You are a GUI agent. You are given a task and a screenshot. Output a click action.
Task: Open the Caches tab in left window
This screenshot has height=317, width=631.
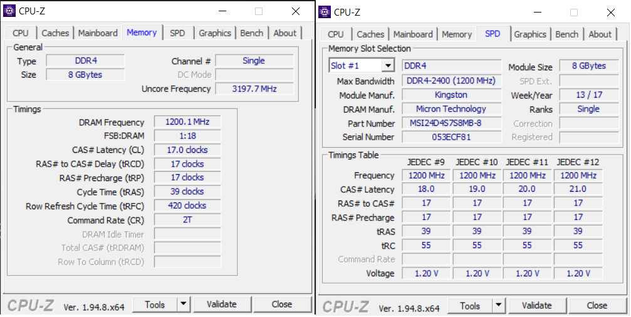56,33
